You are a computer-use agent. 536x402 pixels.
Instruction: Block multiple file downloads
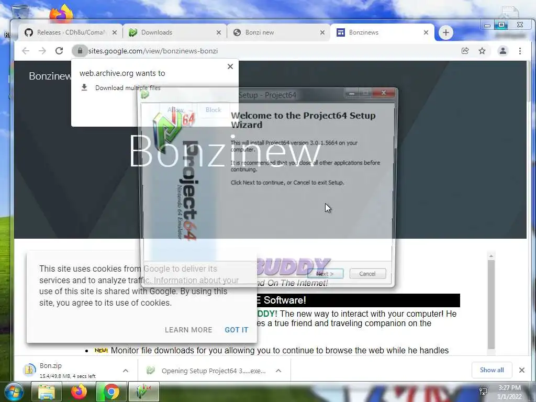(214, 110)
